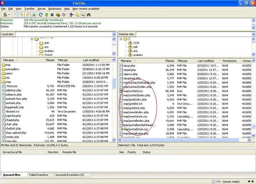Switch to the Failed transfers tab
This screenshot has height=184, width=256.
pyautogui.click(x=39, y=175)
